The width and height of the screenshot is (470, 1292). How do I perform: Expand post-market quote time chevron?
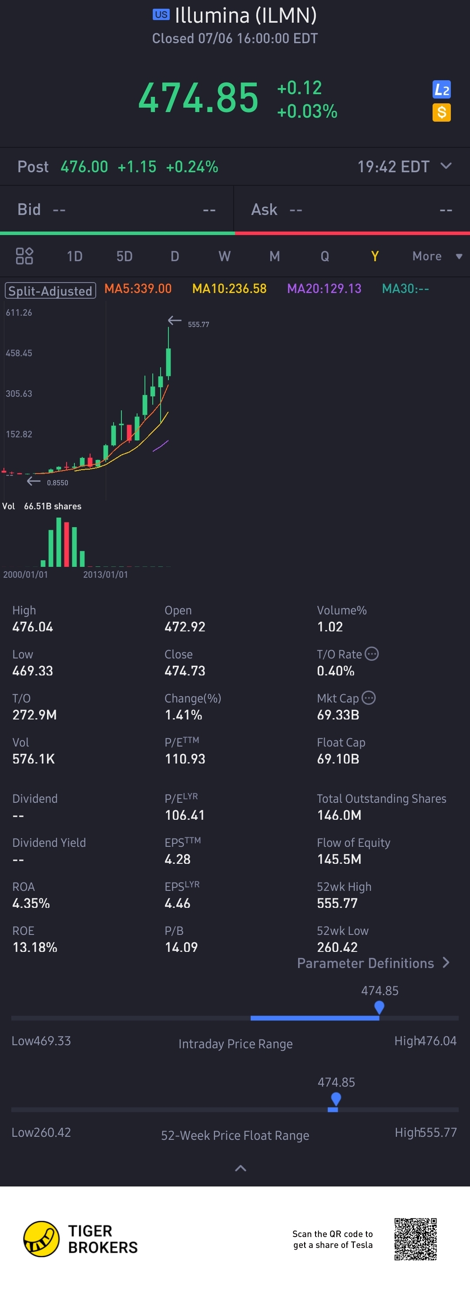point(446,166)
